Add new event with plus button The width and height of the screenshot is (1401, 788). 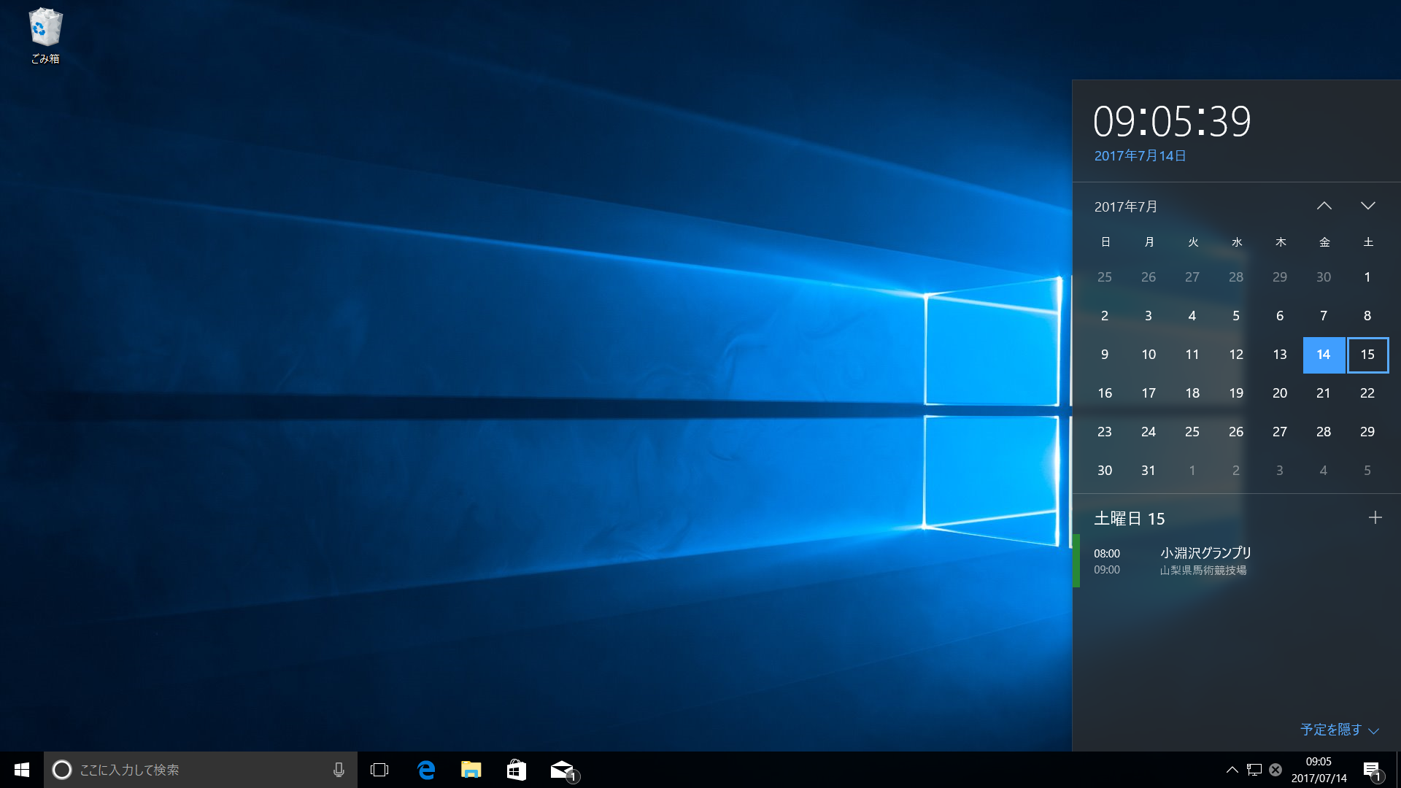coord(1375,518)
